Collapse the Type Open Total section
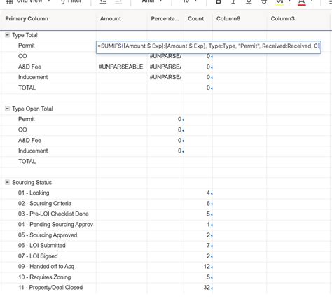The width and height of the screenshot is (332, 299). point(7,109)
